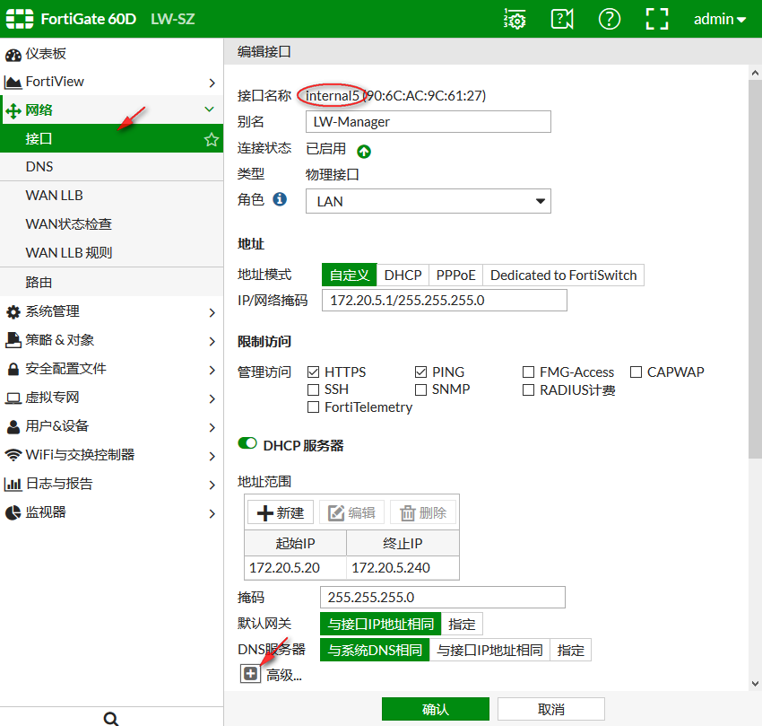Expand the VPN menu chevron
This screenshot has height=726, width=762.
pos(212,398)
